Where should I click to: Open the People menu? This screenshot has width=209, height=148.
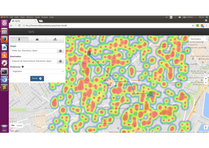tap(45, 17)
